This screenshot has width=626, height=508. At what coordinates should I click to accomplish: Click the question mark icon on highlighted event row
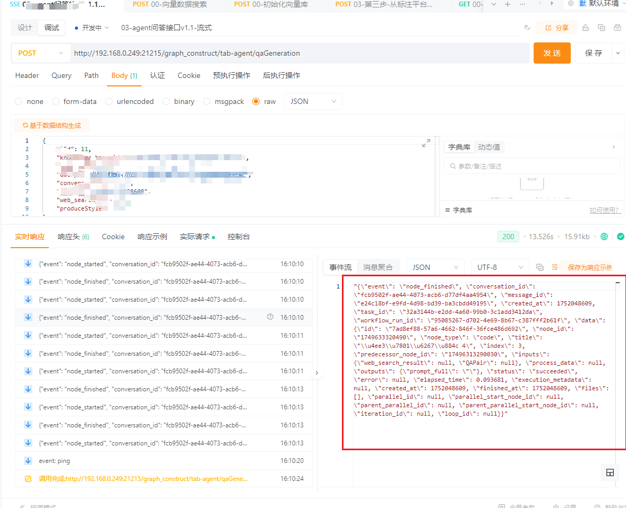tap(270, 317)
